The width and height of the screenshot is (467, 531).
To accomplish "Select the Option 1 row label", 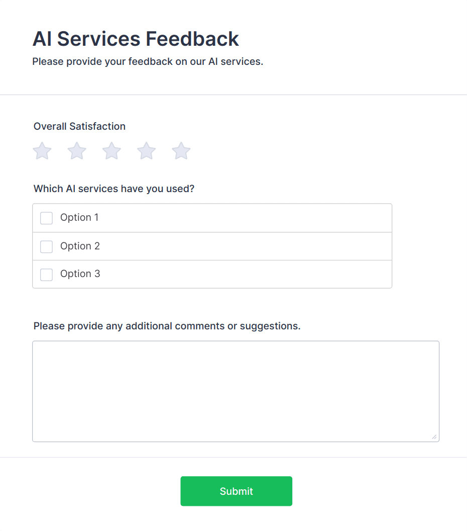I will tap(79, 217).
